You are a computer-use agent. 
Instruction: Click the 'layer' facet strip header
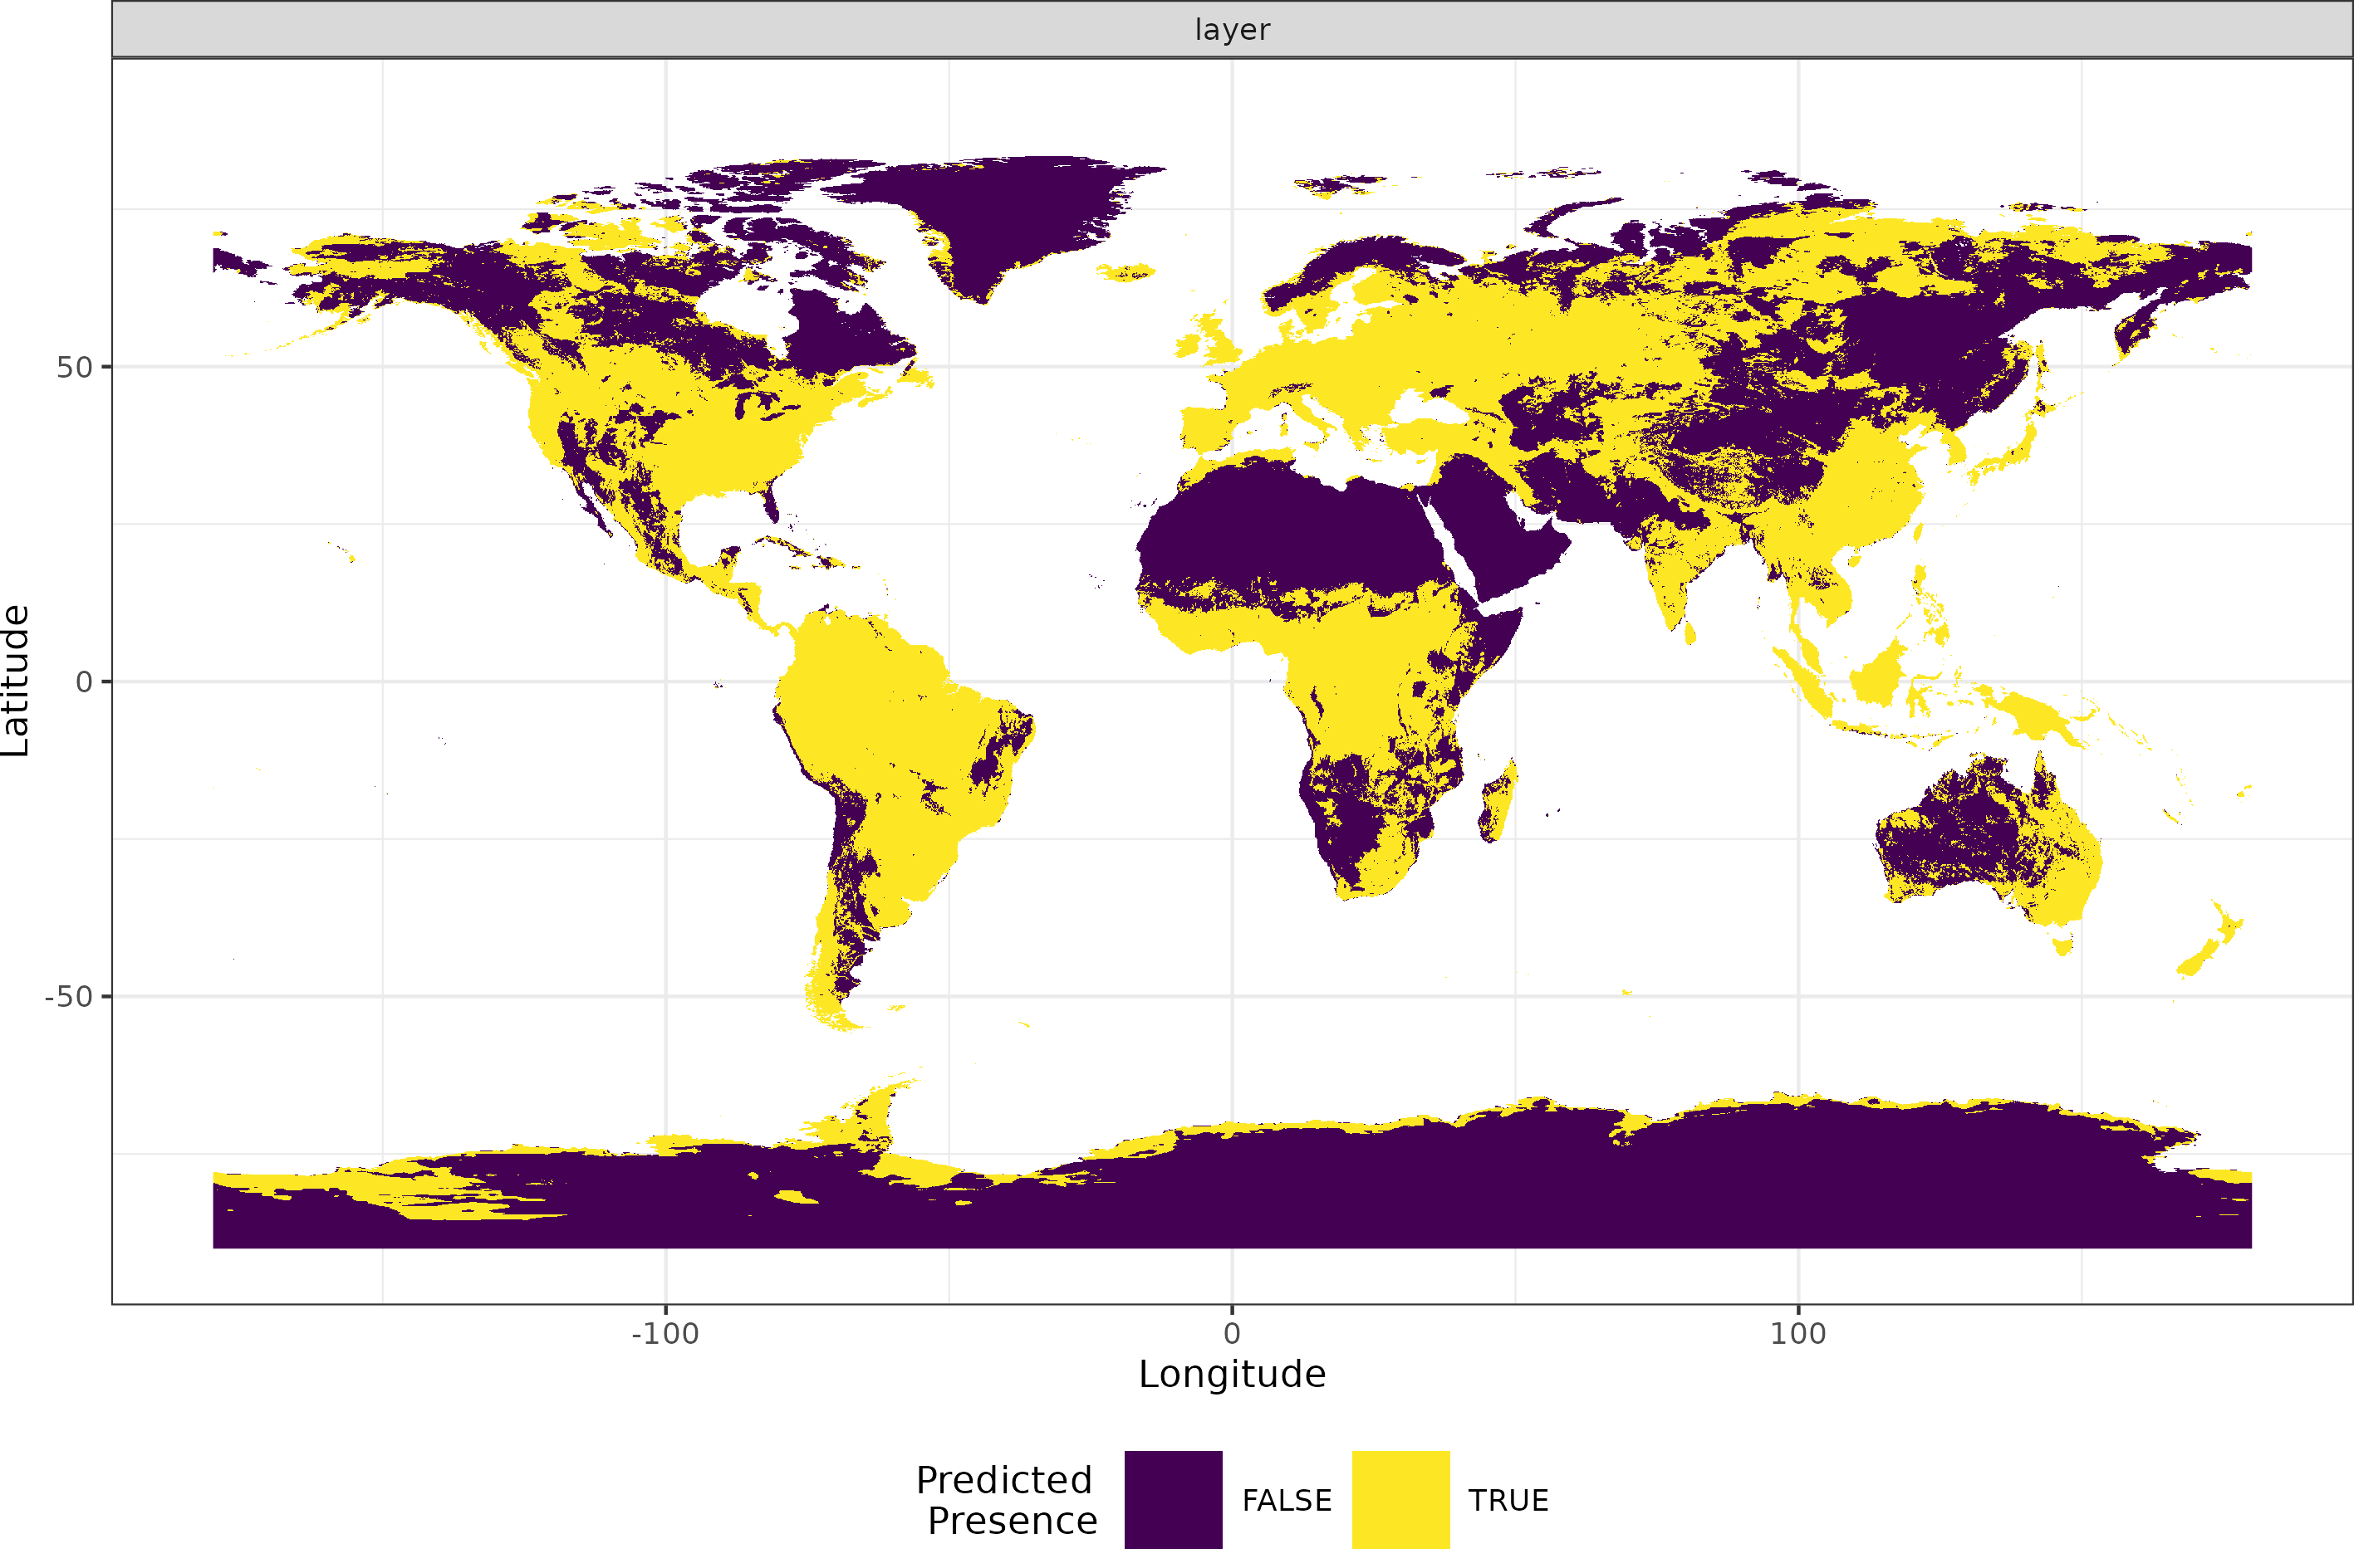pos(1232,29)
